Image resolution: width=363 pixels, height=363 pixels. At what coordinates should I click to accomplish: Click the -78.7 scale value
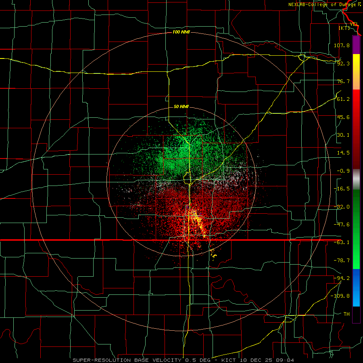click(342, 261)
